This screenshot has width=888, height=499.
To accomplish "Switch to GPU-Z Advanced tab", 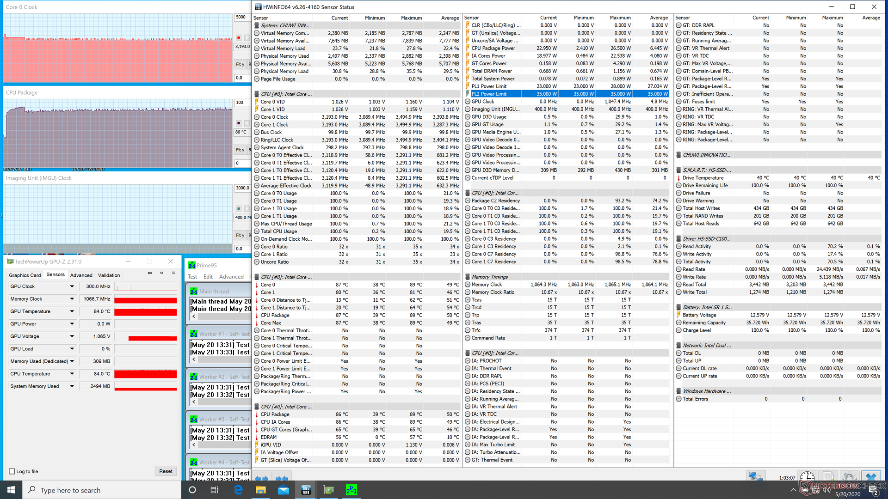I will 81,275.
